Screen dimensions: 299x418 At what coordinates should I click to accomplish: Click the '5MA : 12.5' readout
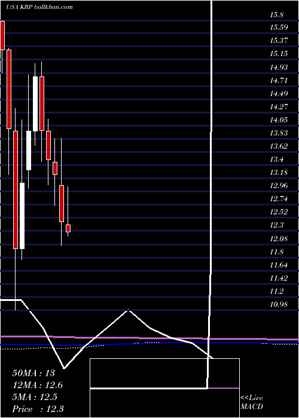35,397
